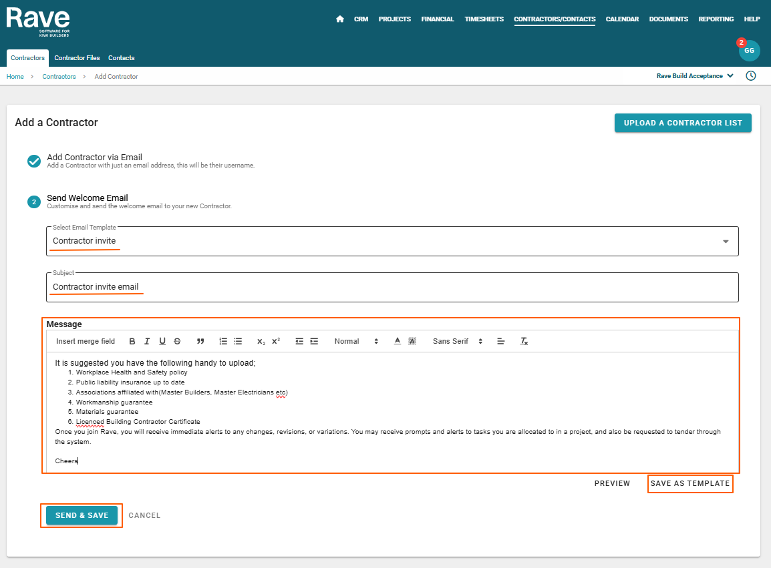
Task: Switch to the Contractor Files tab
Action: coord(78,58)
